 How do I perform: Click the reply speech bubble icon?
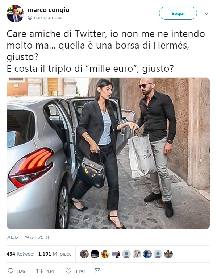point(11,271)
